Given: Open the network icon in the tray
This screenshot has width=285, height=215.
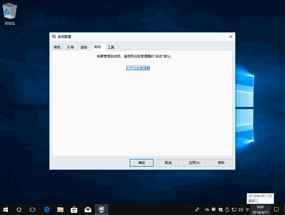Looking at the screenshot, I should click(234, 209).
